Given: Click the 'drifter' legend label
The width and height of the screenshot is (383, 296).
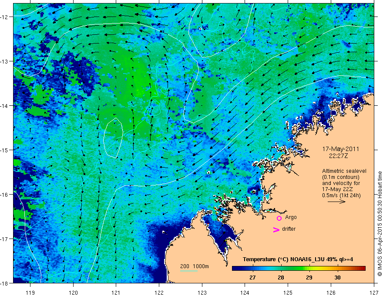Looking at the screenshot, I should coord(289,229).
